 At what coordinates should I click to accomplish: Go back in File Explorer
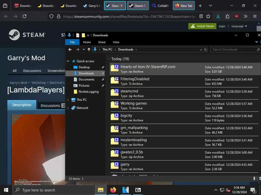tap(70, 50)
